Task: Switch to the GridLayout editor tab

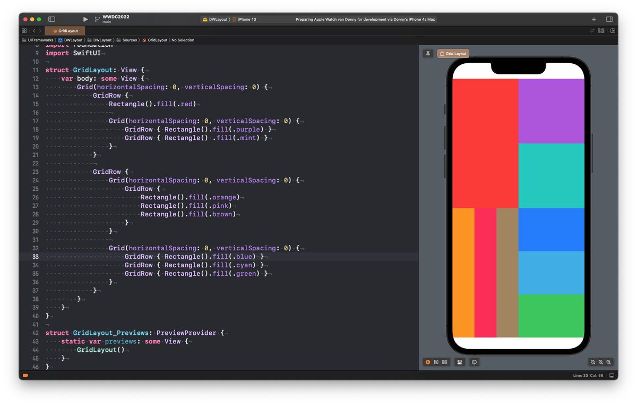Action: 64,31
